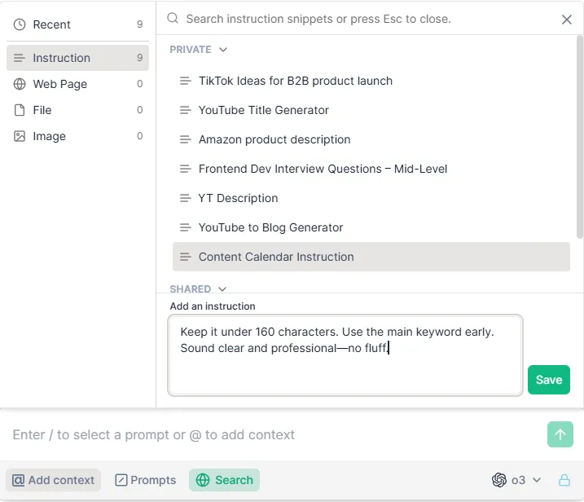
Task: Click the icon beside YouTube Title Generator
Action: (x=186, y=110)
